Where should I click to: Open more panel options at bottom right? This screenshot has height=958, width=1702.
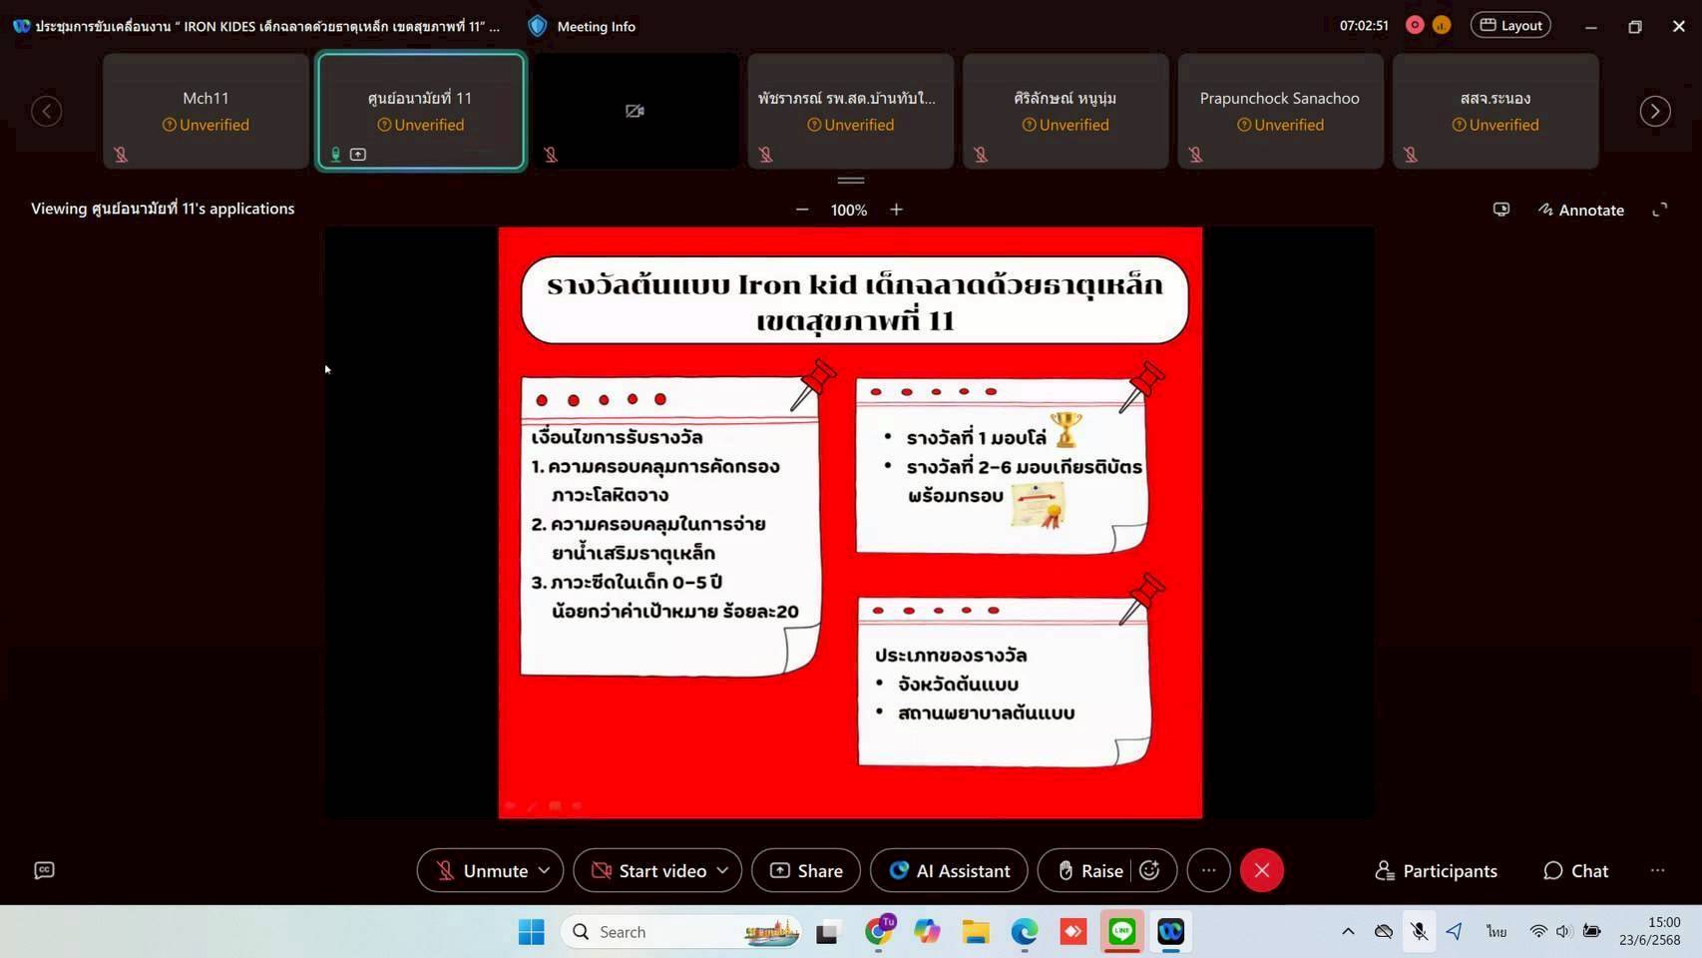(x=1657, y=870)
